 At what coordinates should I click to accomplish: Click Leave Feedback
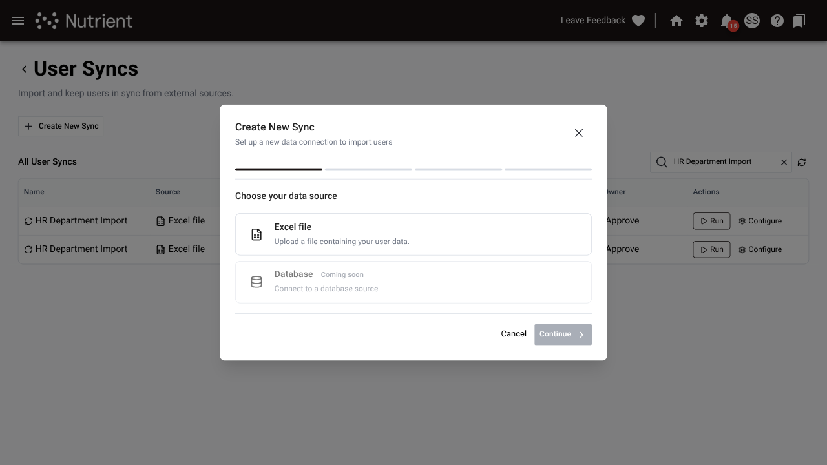(593, 20)
